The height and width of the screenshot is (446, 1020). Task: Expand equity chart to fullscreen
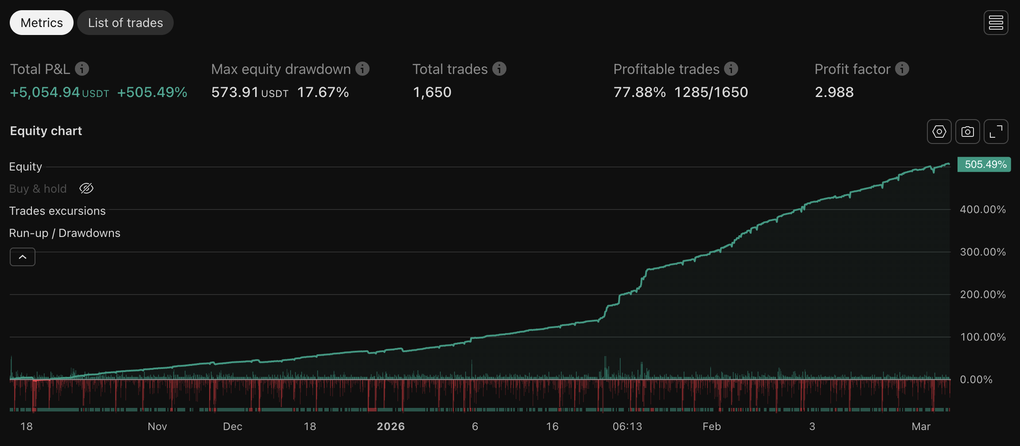[x=996, y=132]
